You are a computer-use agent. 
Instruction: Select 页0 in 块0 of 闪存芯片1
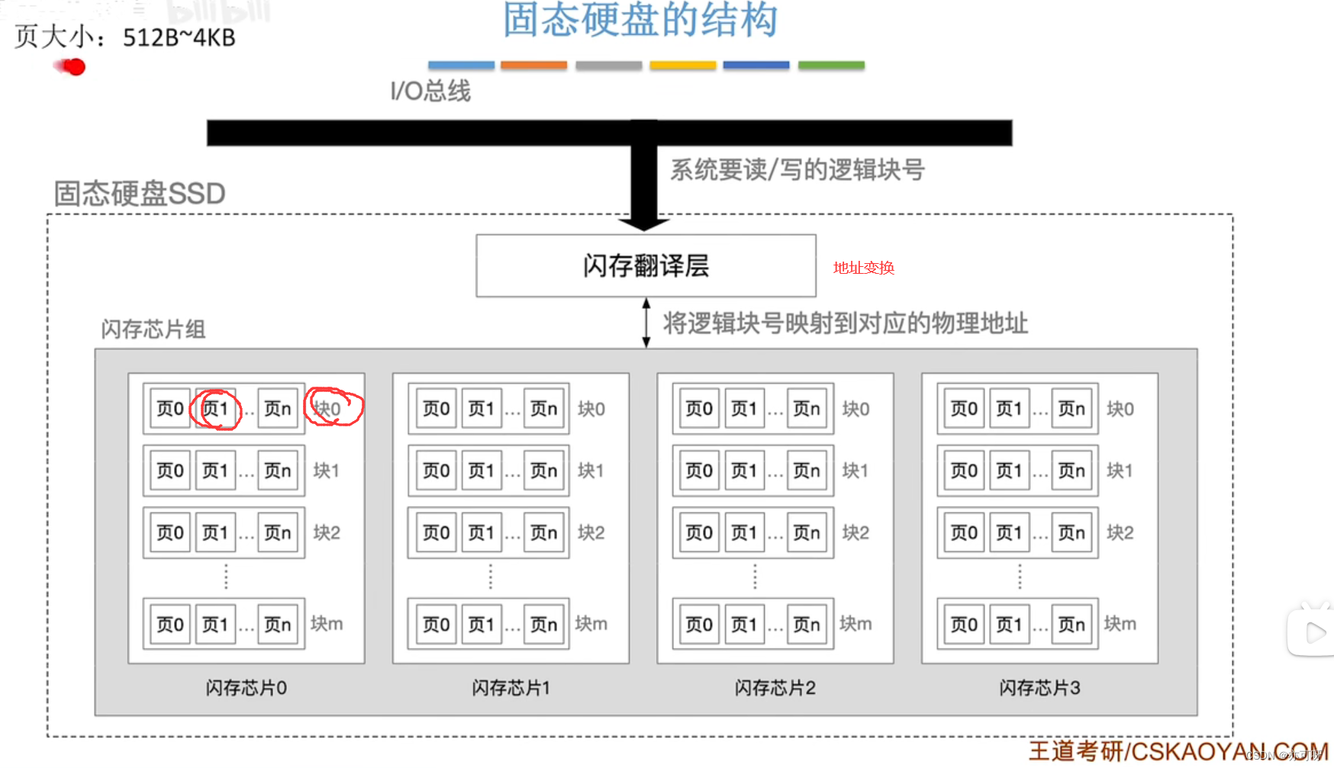(436, 409)
